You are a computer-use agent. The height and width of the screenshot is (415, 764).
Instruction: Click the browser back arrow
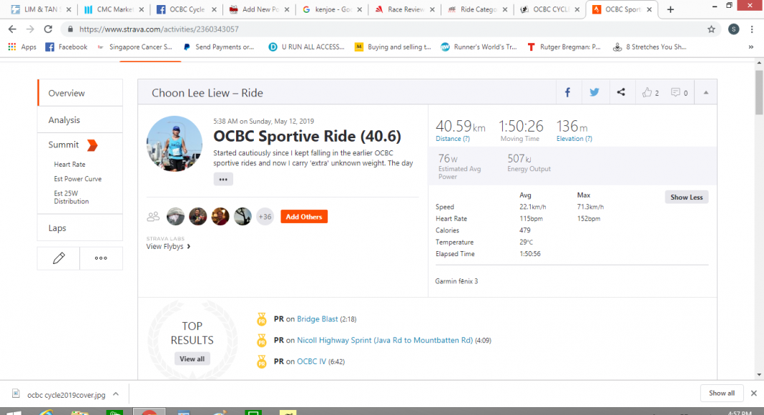point(12,29)
